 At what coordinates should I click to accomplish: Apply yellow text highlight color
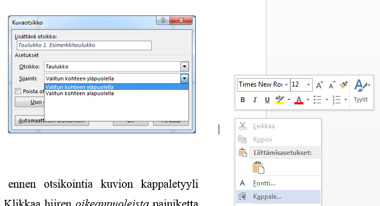(x=280, y=99)
